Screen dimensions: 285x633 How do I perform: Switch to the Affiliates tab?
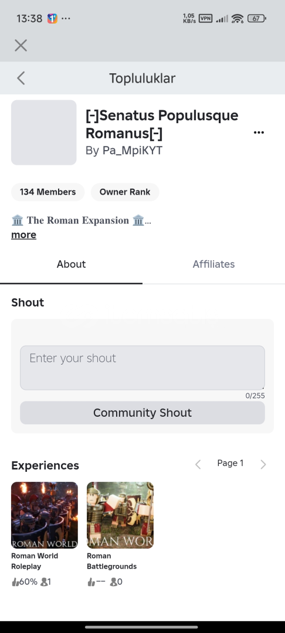[x=213, y=264]
